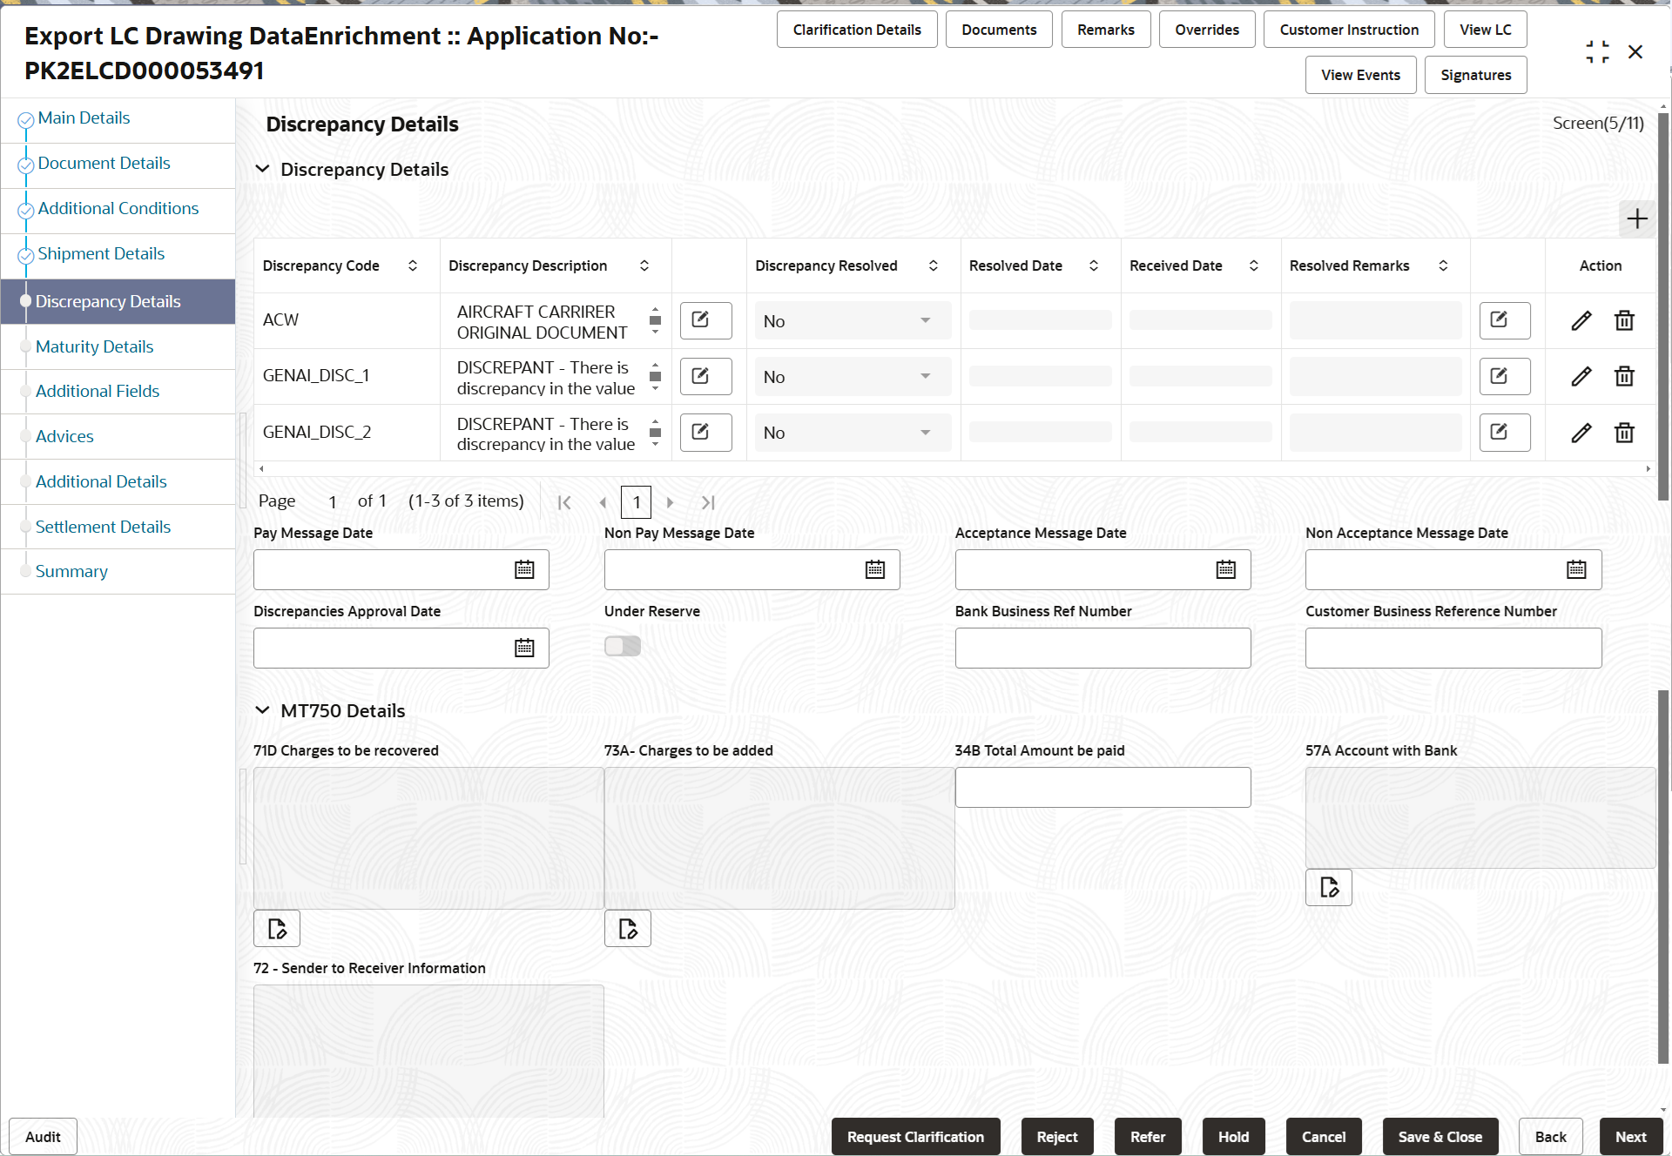Delete the ACW discrepancy row
Screen dimensions: 1672x1156
pos(1624,320)
